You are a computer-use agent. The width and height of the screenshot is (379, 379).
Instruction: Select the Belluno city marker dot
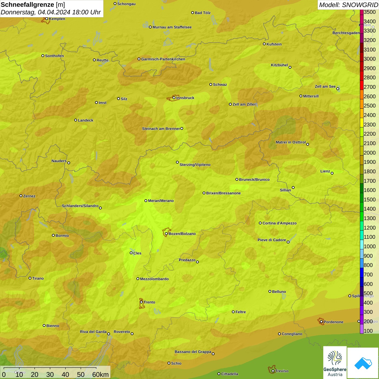click(x=270, y=291)
